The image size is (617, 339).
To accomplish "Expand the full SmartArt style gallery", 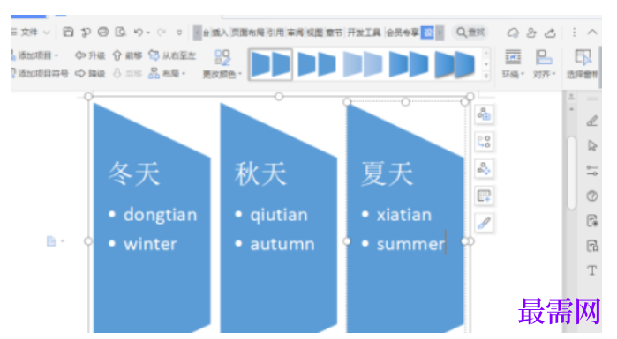I will (486, 76).
